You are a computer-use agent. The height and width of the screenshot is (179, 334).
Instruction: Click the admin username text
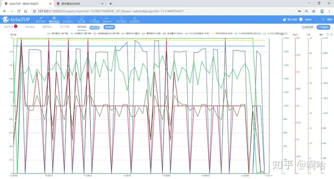308,19
